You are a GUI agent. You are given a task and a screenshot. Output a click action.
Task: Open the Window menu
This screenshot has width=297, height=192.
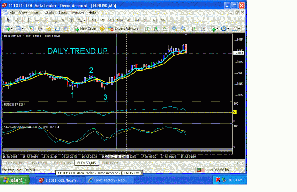tap(77, 13)
